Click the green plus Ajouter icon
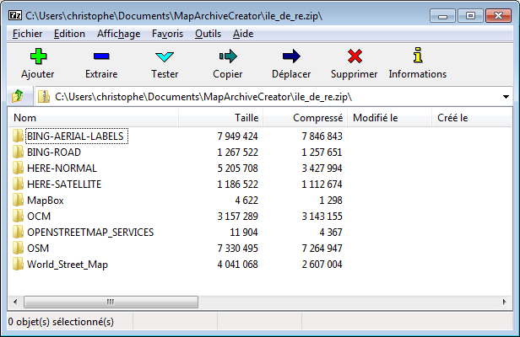Viewport: 520px width, 337px height. (x=38, y=56)
